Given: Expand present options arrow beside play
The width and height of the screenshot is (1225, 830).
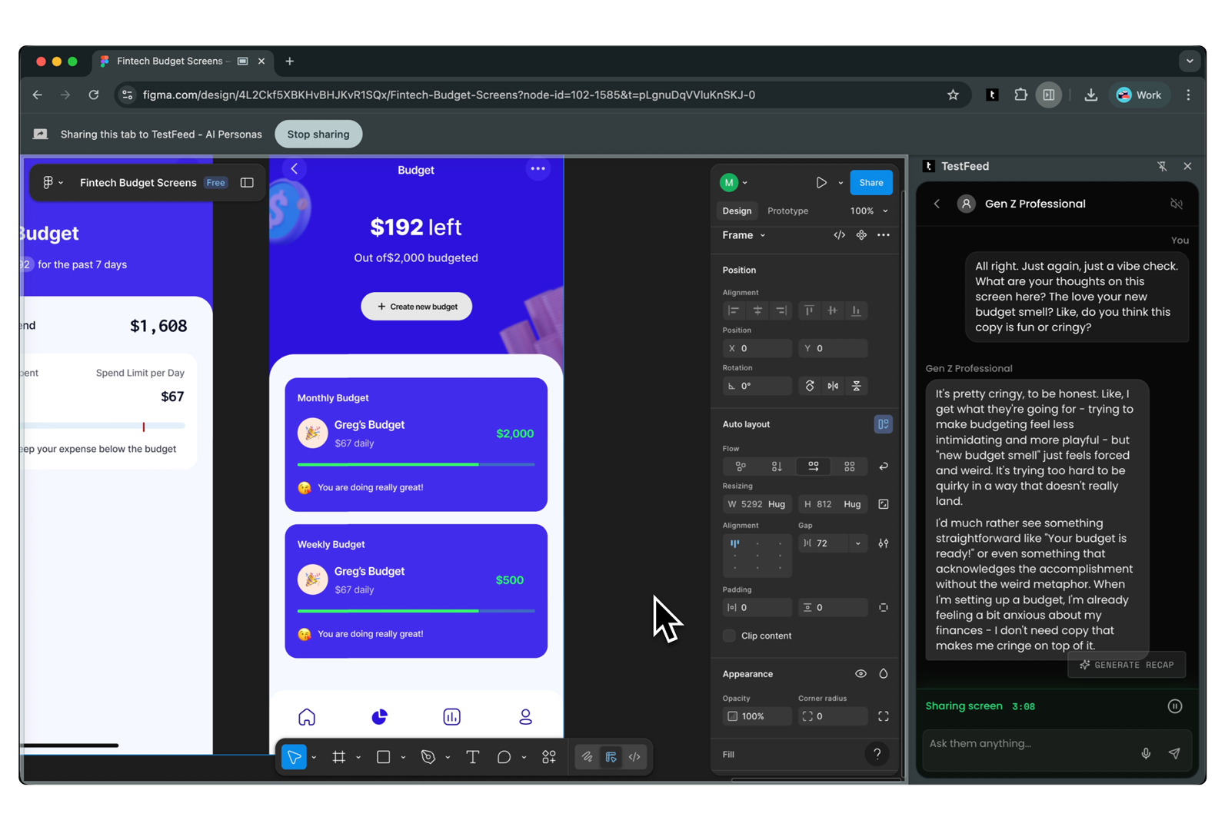Looking at the screenshot, I should point(841,183).
